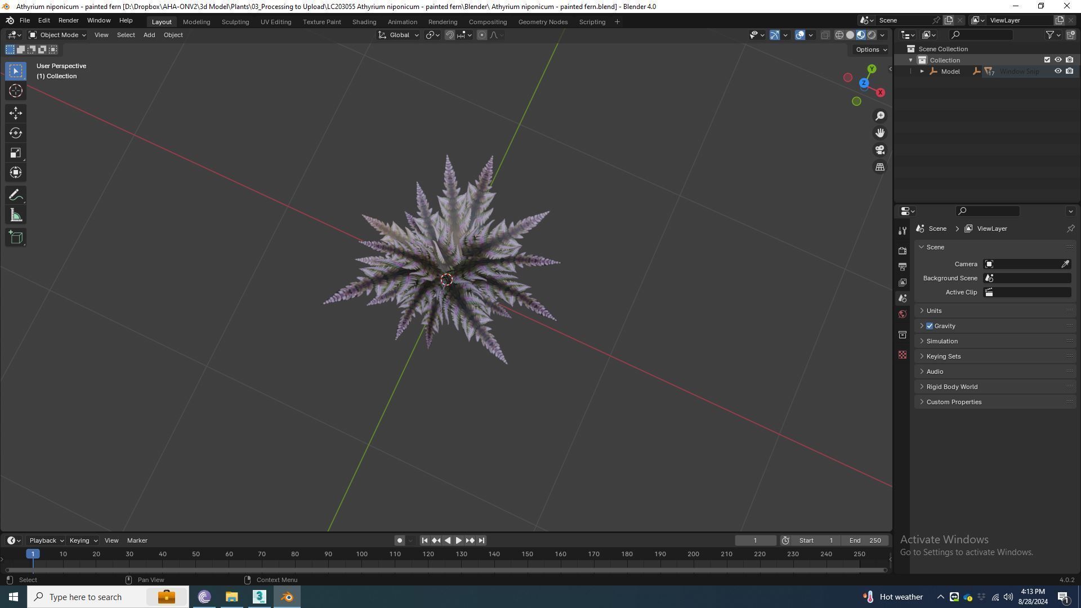The width and height of the screenshot is (1081, 608).
Task: Select the Scale tool
Action: coord(15,153)
